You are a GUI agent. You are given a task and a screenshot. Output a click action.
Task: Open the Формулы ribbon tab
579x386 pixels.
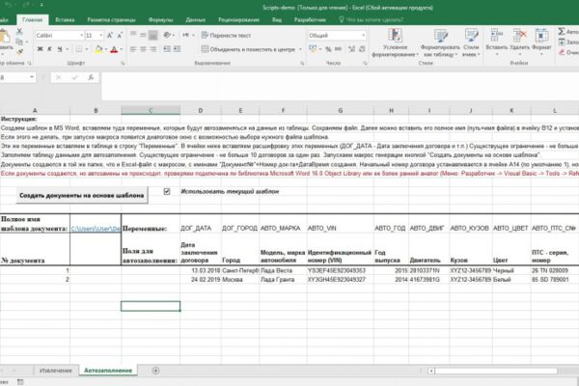160,20
